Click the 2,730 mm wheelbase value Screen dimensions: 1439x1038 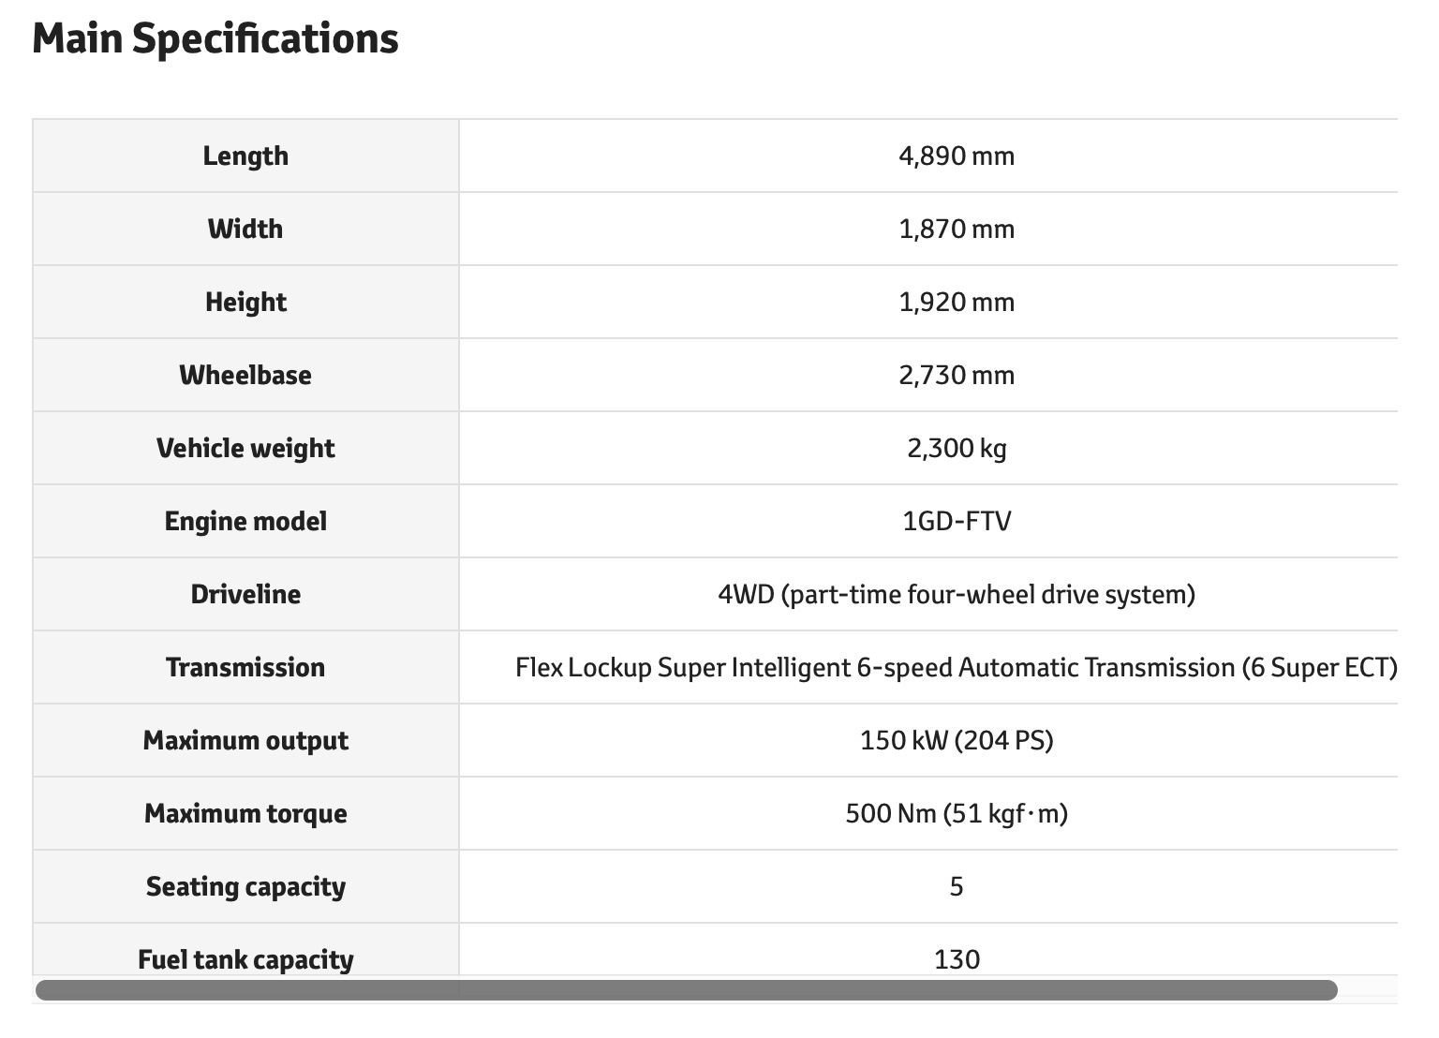coord(956,375)
